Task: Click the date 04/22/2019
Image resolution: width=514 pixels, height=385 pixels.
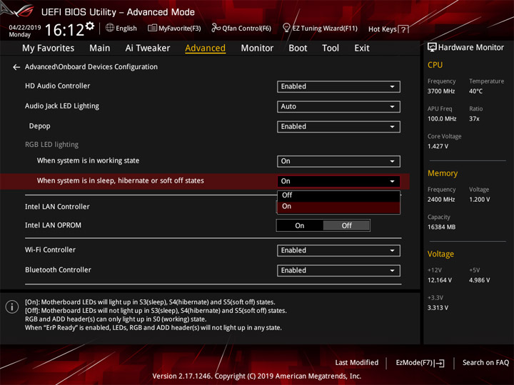Action: click(x=24, y=28)
